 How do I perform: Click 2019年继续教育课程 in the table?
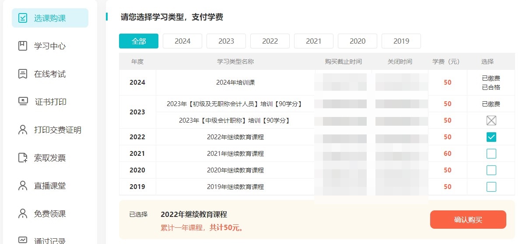(x=235, y=187)
